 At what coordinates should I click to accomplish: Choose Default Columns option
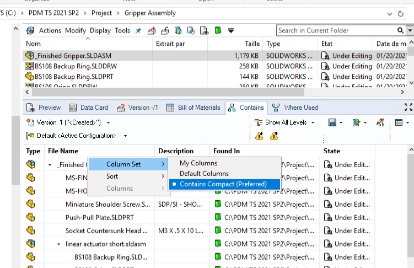(204, 174)
